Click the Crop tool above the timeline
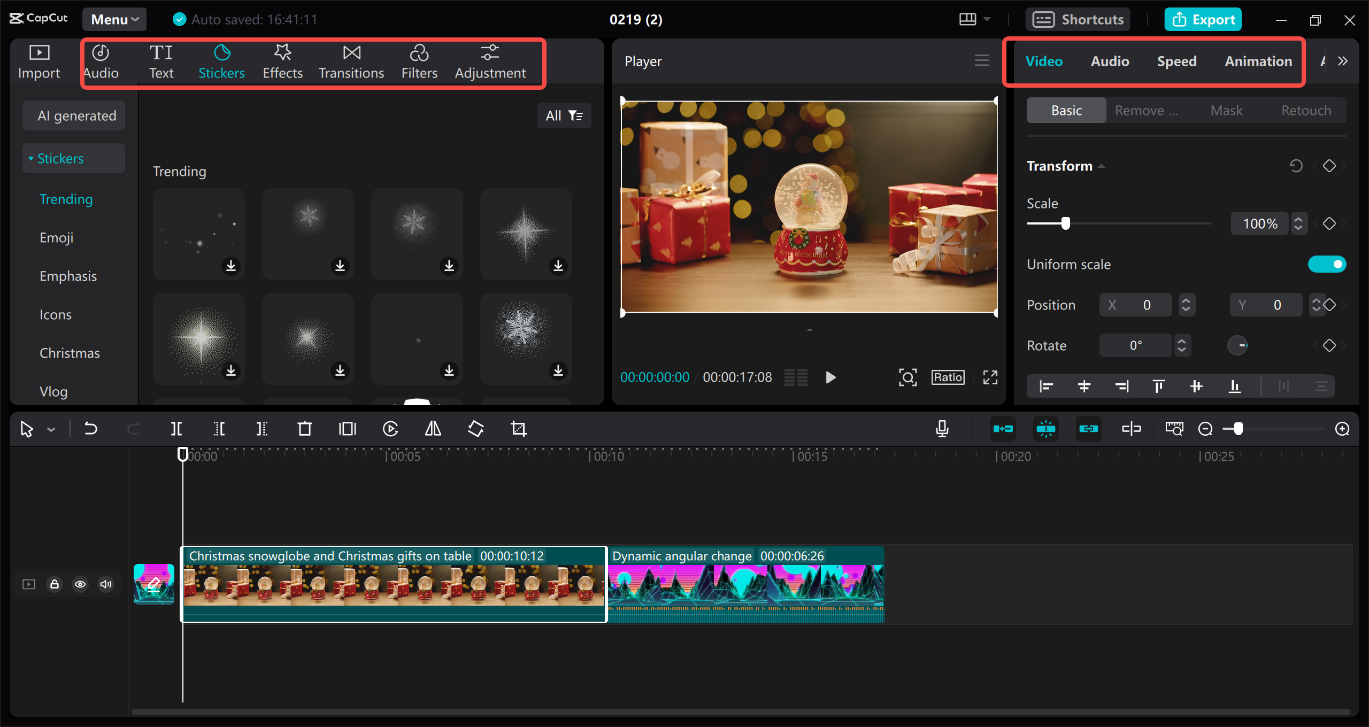The image size is (1369, 727). click(519, 428)
